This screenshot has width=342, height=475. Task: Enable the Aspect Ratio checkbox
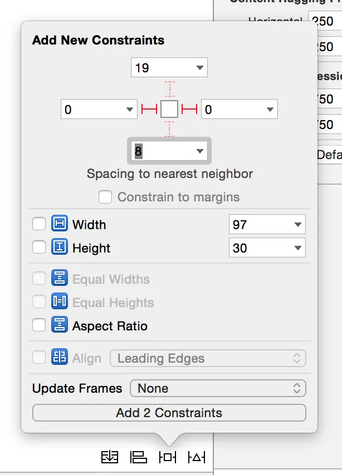click(39, 325)
